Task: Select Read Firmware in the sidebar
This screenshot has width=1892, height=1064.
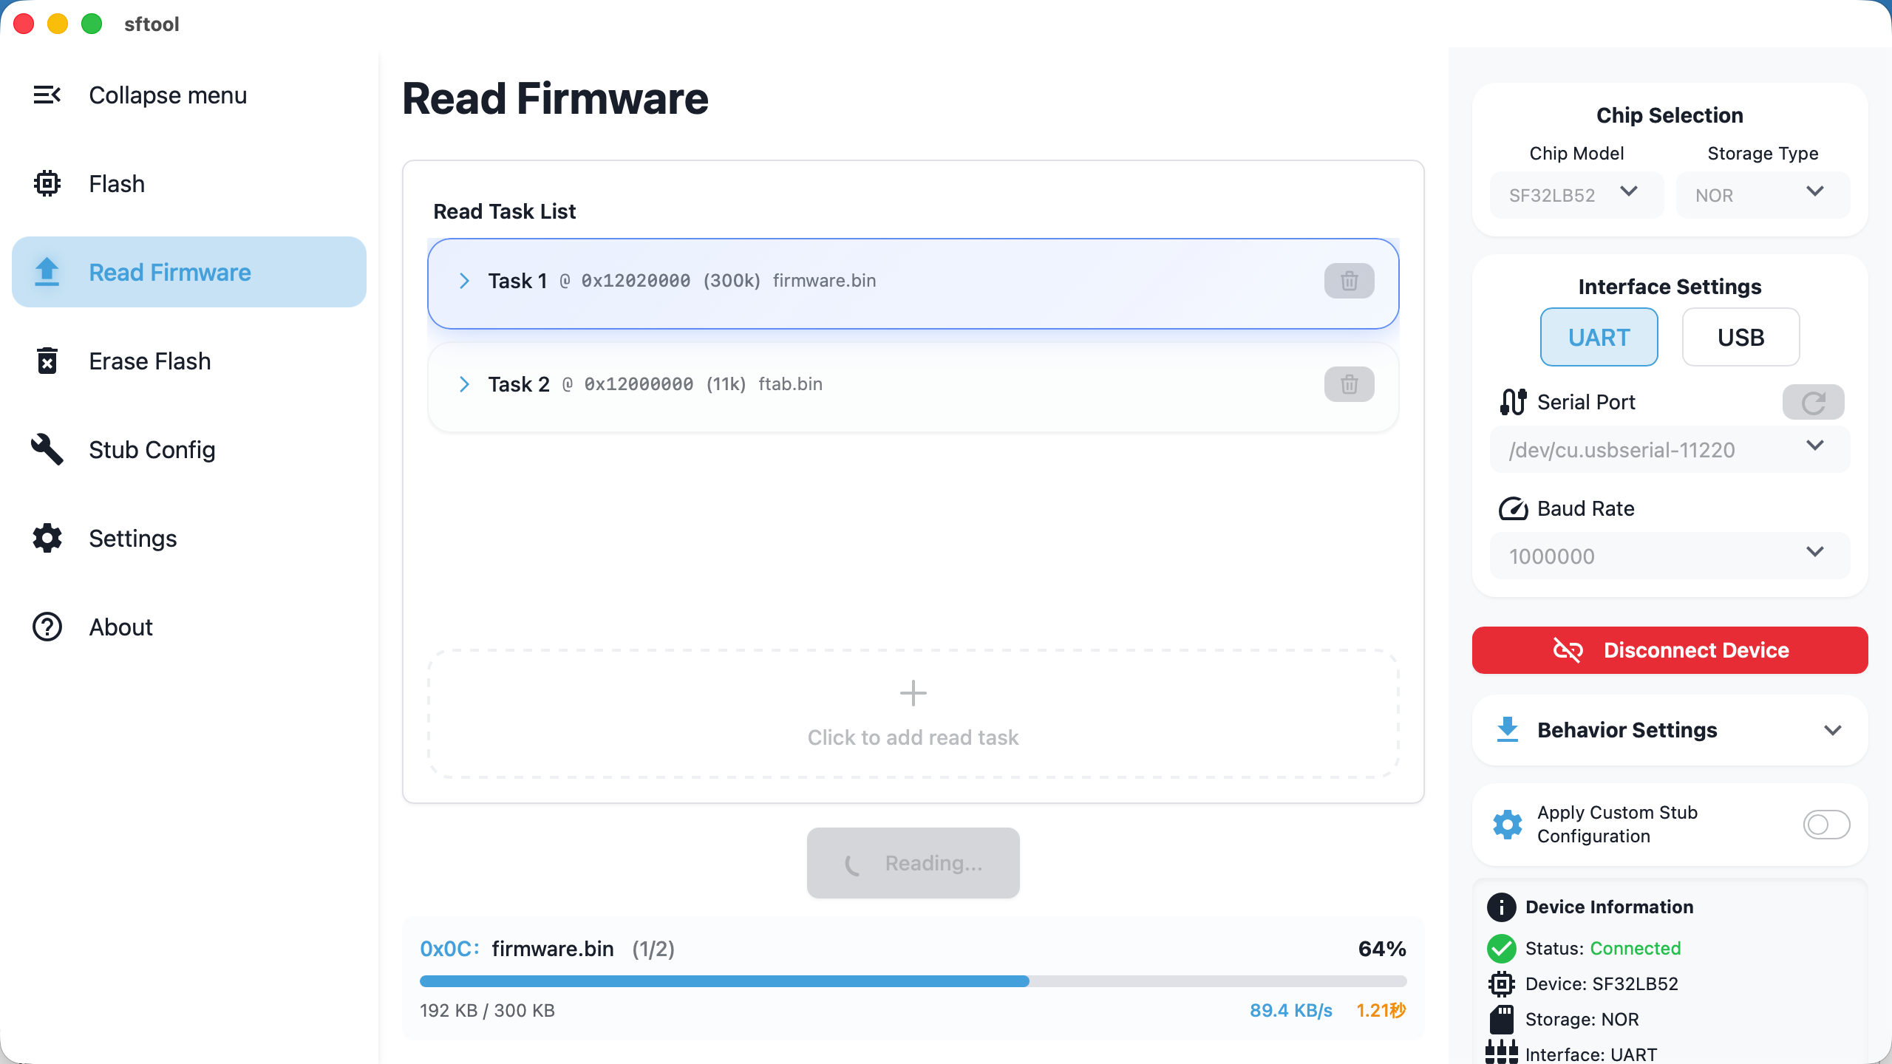Action: tap(170, 273)
